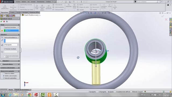The width and height of the screenshot is (172, 97).
Task: Cancel the extrude with the red X
Action: click(4, 22)
